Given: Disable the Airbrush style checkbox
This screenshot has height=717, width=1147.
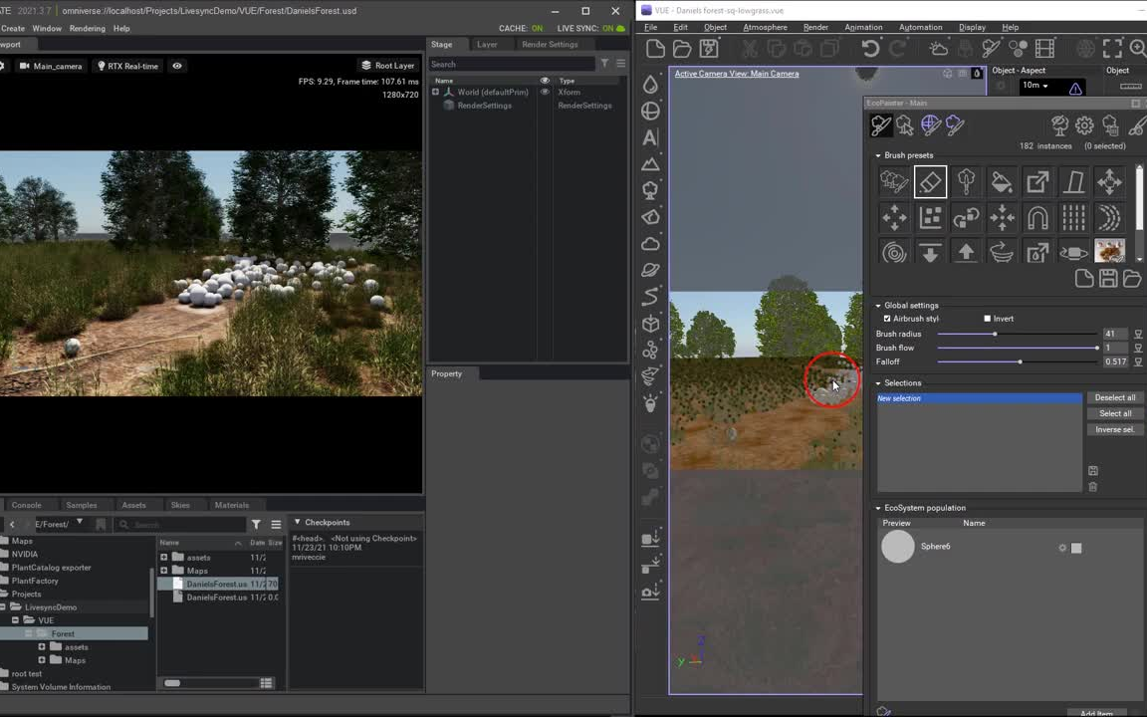Looking at the screenshot, I should pos(887,318).
